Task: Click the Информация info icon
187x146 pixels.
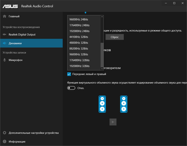Action: click(4, 142)
